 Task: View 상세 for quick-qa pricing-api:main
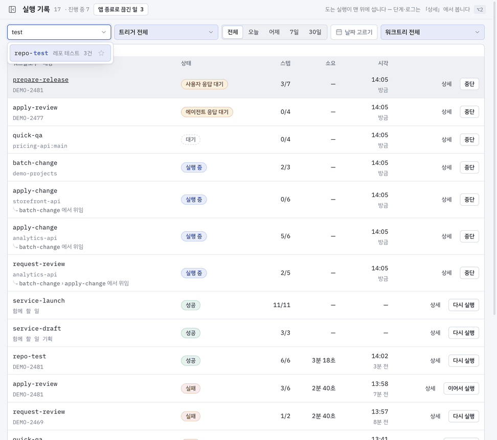(446, 139)
